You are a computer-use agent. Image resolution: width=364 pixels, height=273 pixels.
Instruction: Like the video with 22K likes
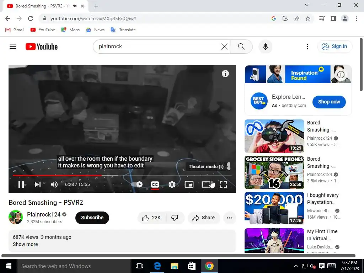pyautogui.click(x=151, y=218)
